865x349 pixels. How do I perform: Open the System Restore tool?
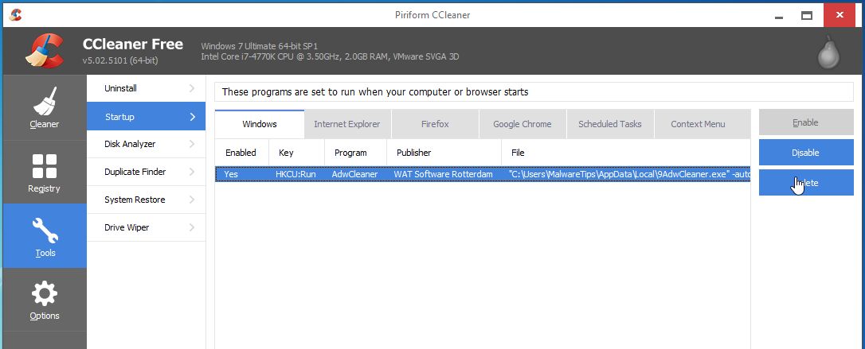coord(147,200)
